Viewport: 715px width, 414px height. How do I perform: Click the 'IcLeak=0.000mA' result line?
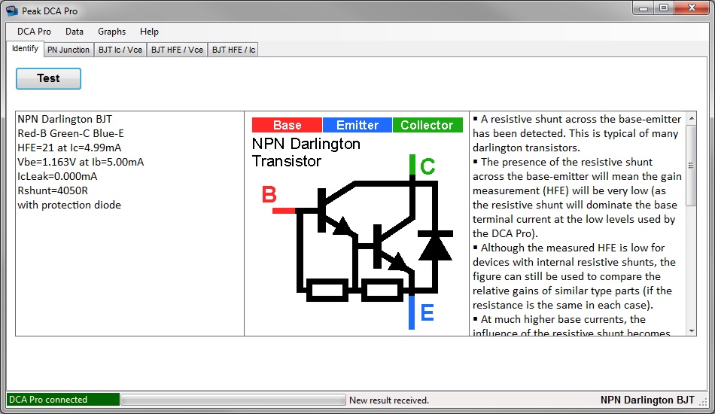(57, 176)
